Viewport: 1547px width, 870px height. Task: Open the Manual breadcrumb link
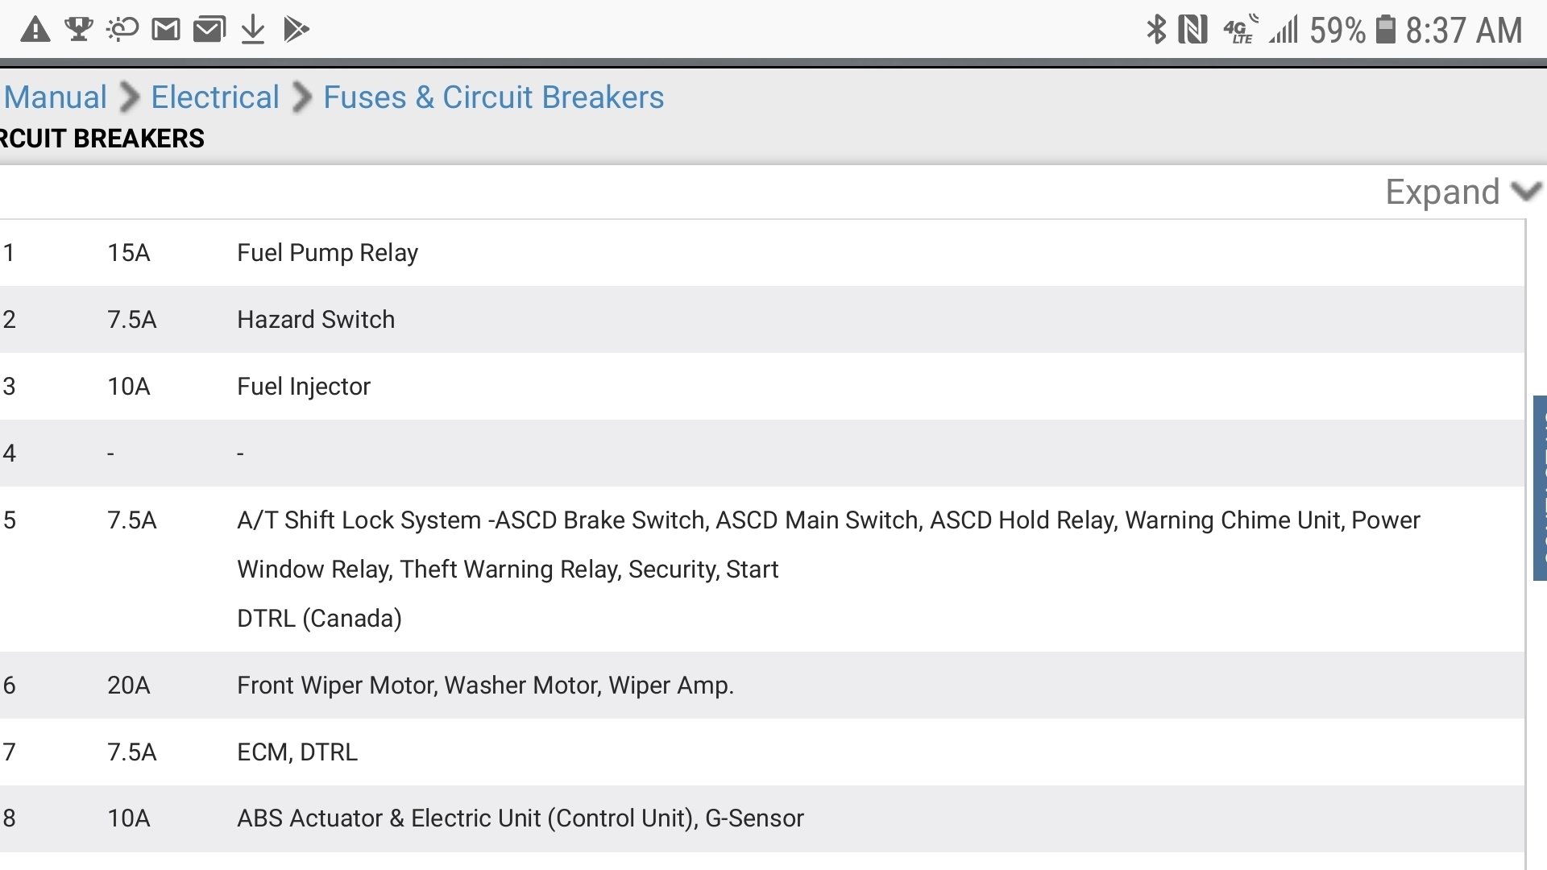click(x=56, y=97)
